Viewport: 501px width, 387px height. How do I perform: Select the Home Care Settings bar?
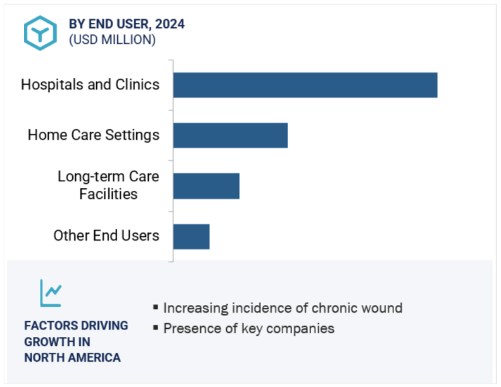231,135
